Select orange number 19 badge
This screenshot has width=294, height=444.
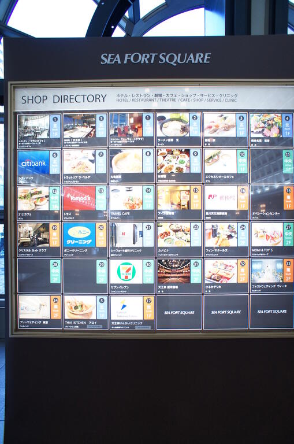55,235
